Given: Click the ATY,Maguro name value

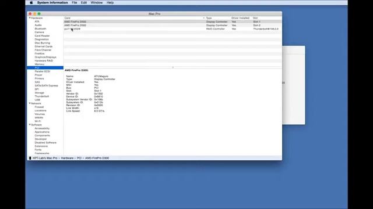Looking at the screenshot, I should click(101, 76).
